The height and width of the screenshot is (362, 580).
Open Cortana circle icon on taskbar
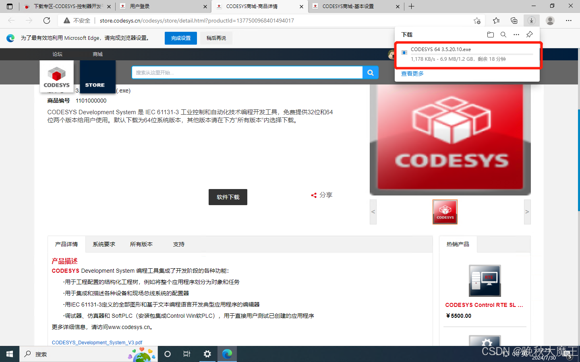pyautogui.click(x=168, y=354)
